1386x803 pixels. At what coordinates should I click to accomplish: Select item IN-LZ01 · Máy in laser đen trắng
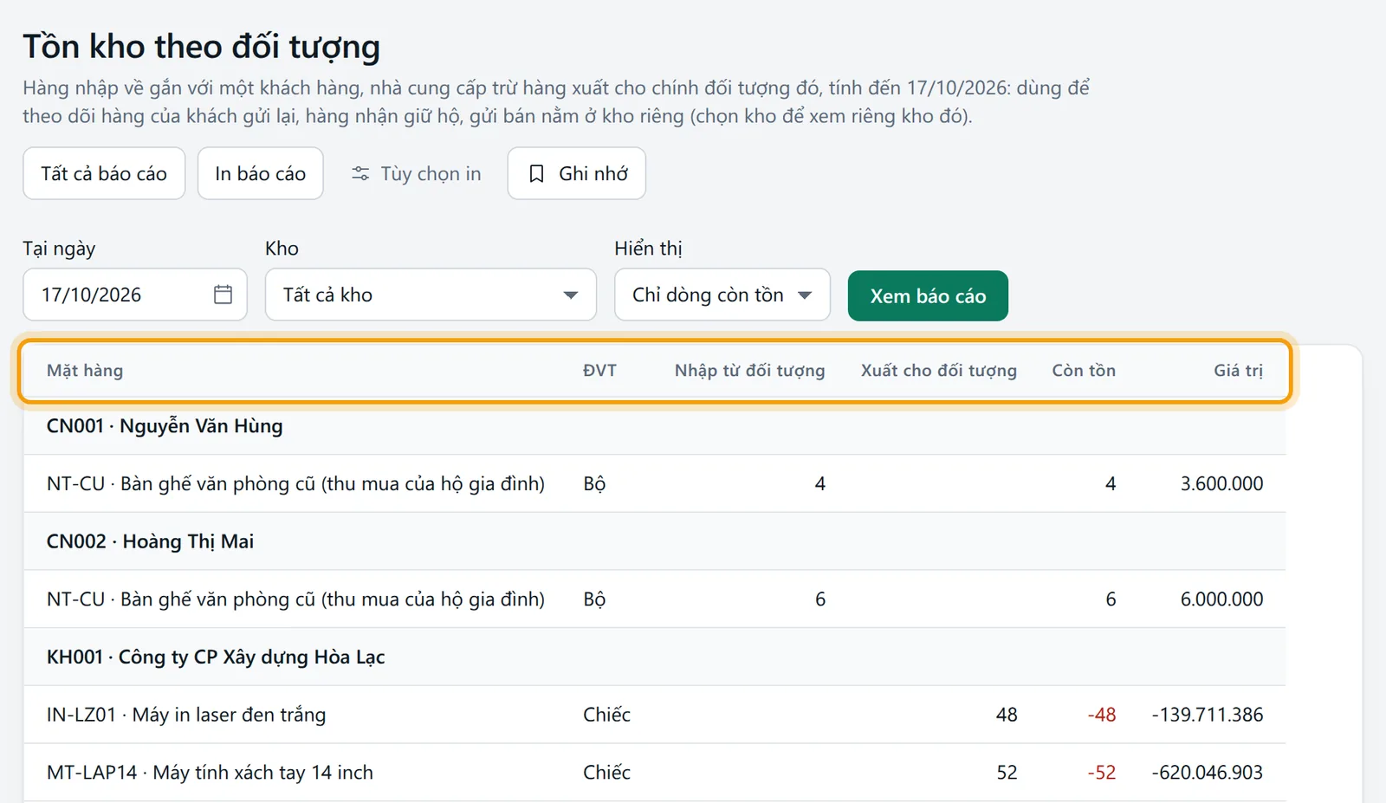(x=186, y=715)
